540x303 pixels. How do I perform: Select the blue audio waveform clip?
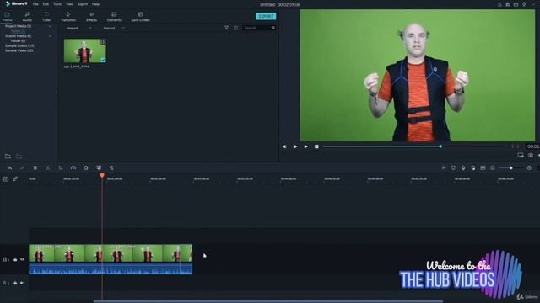point(111,268)
